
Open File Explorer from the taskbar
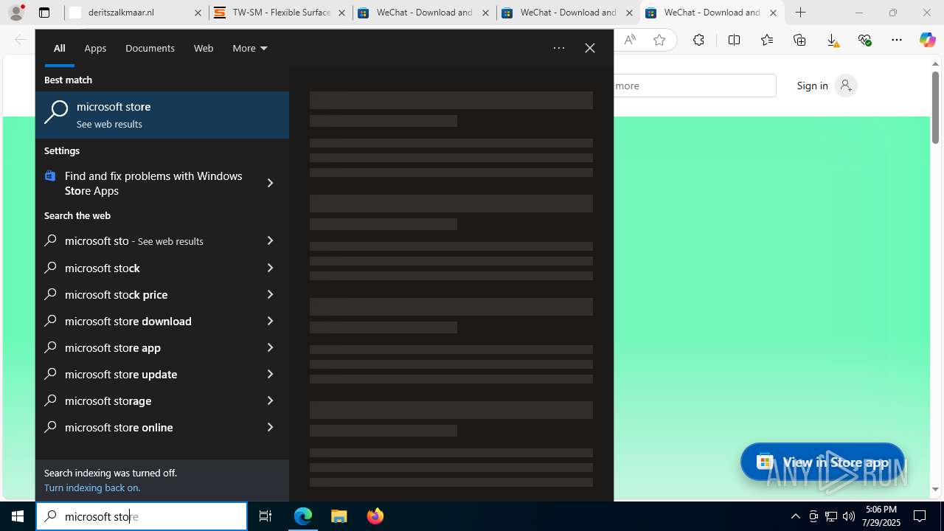point(339,516)
